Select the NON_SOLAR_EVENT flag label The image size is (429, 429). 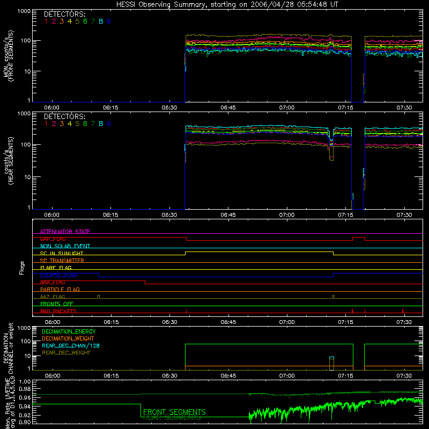65,246
